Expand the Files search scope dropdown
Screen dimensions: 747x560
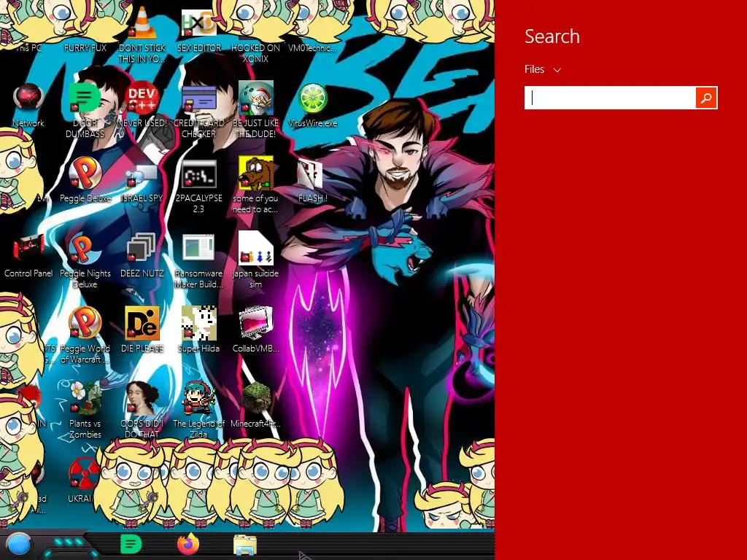point(543,69)
